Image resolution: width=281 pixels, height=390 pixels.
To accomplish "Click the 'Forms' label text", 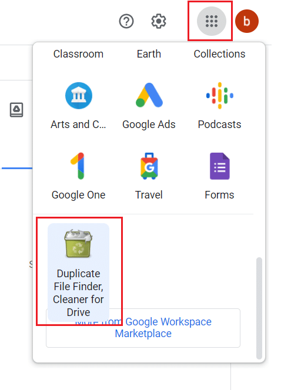I will (x=219, y=195).
